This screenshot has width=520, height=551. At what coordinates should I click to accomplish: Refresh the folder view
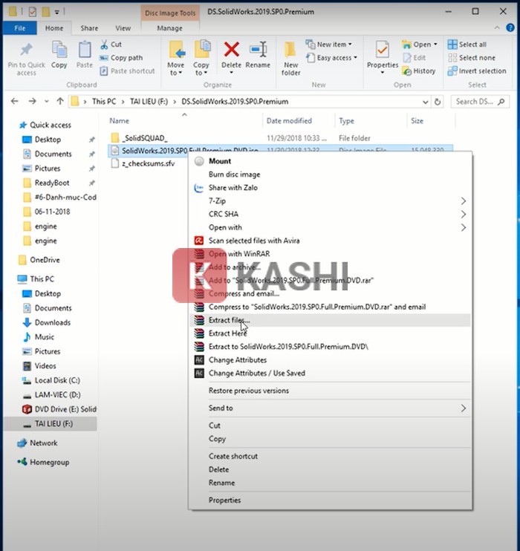tap(438, 102)
